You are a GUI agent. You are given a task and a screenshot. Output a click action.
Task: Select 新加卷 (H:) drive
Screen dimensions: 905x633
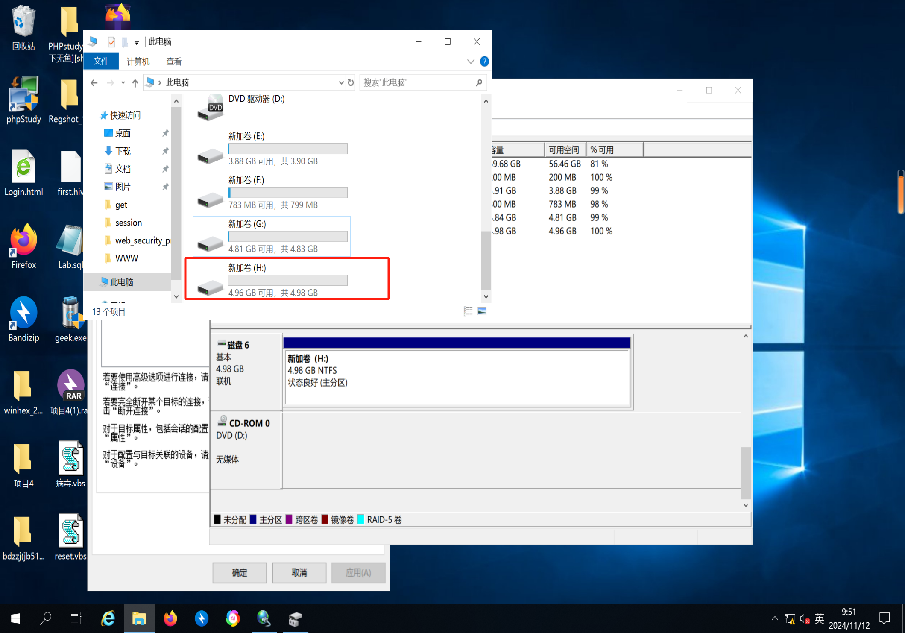[x=272, y=280]
